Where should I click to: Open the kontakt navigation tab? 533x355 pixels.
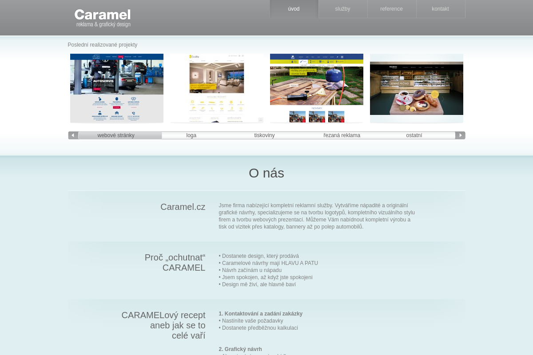click(440, 9)
